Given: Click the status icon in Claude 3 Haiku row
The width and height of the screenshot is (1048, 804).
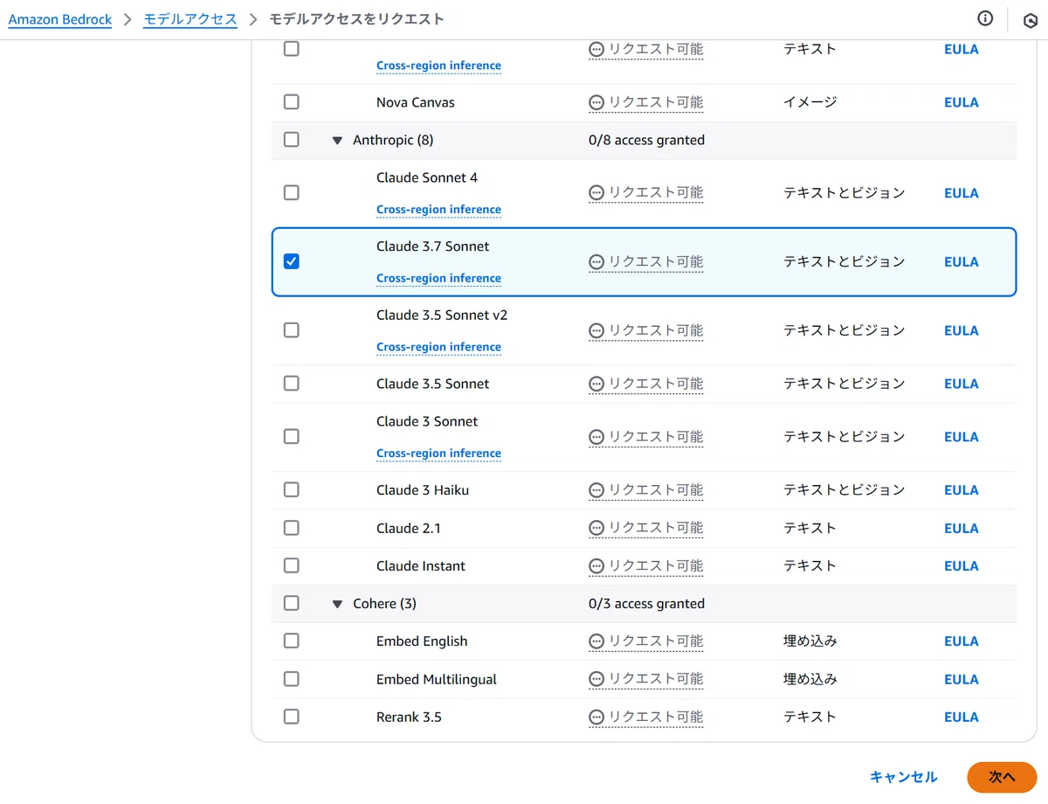Looking at the screenshot, I should (x=596, y=490).
